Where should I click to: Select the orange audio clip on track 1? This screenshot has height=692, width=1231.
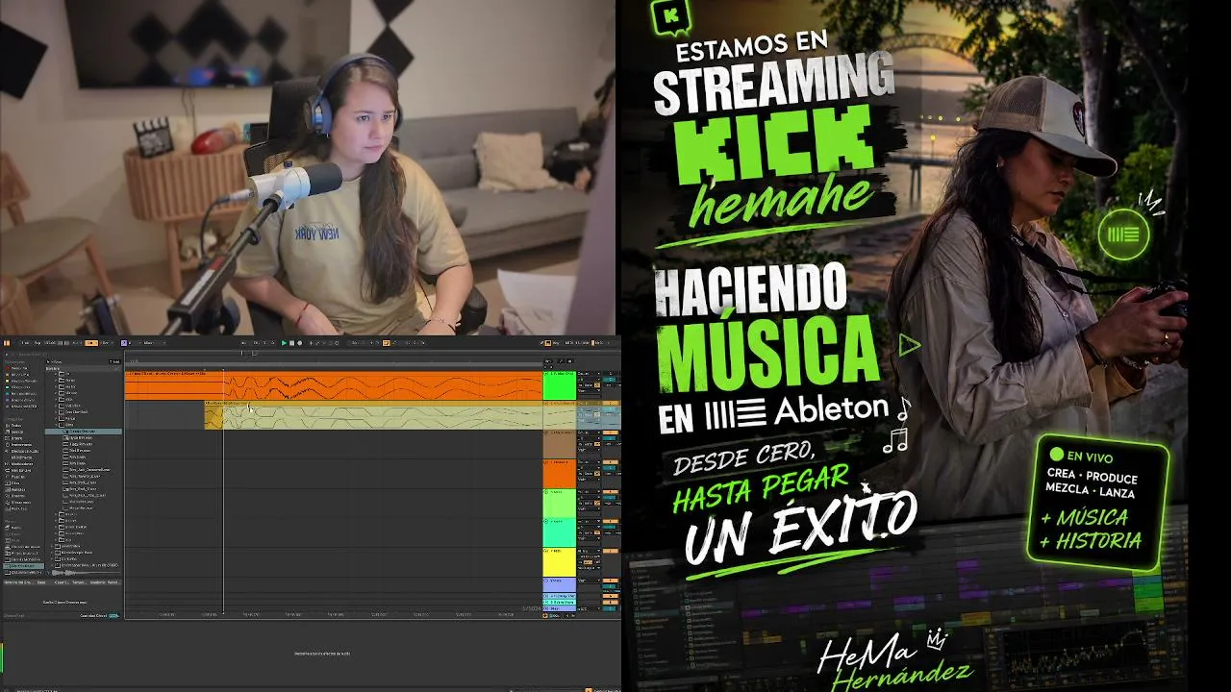coord(333,385)
